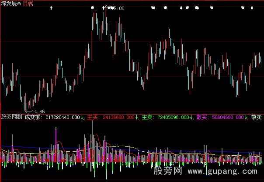This screenshot has width=264, height=182.
Task: Select the 成交额 value 217220448.000
Action: click(63, 117)
